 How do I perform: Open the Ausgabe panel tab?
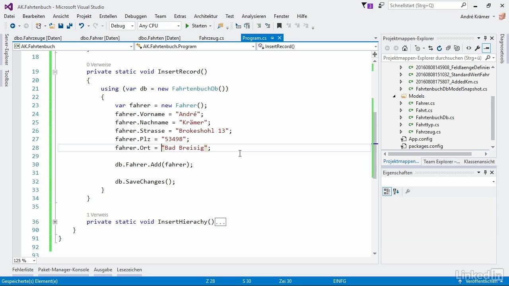click(103, 270)
